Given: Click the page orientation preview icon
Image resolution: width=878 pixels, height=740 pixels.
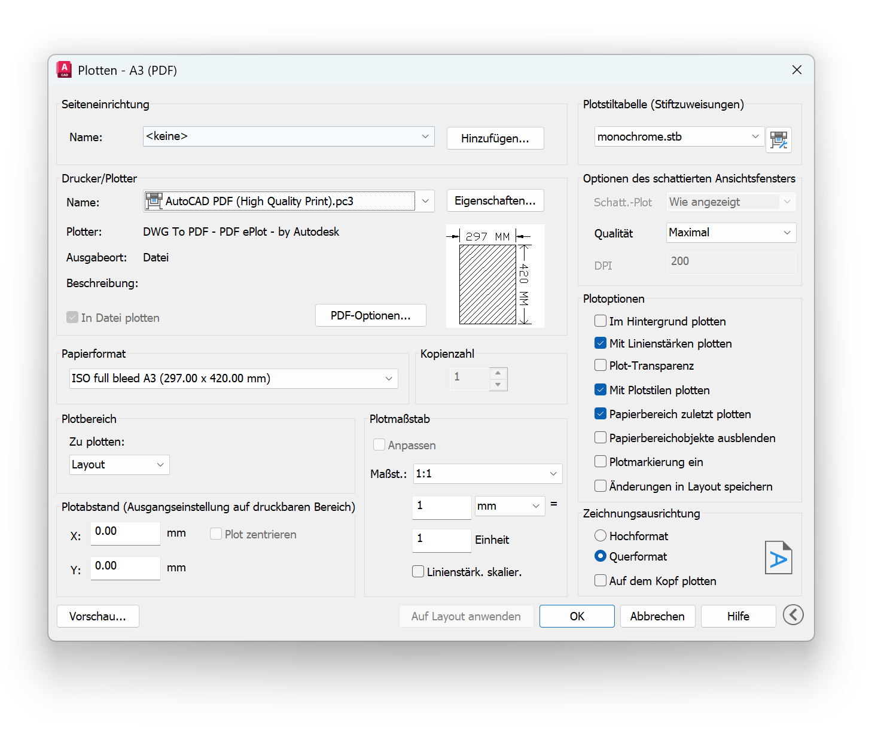Looking at the screenshot, I should click(778, 558).
